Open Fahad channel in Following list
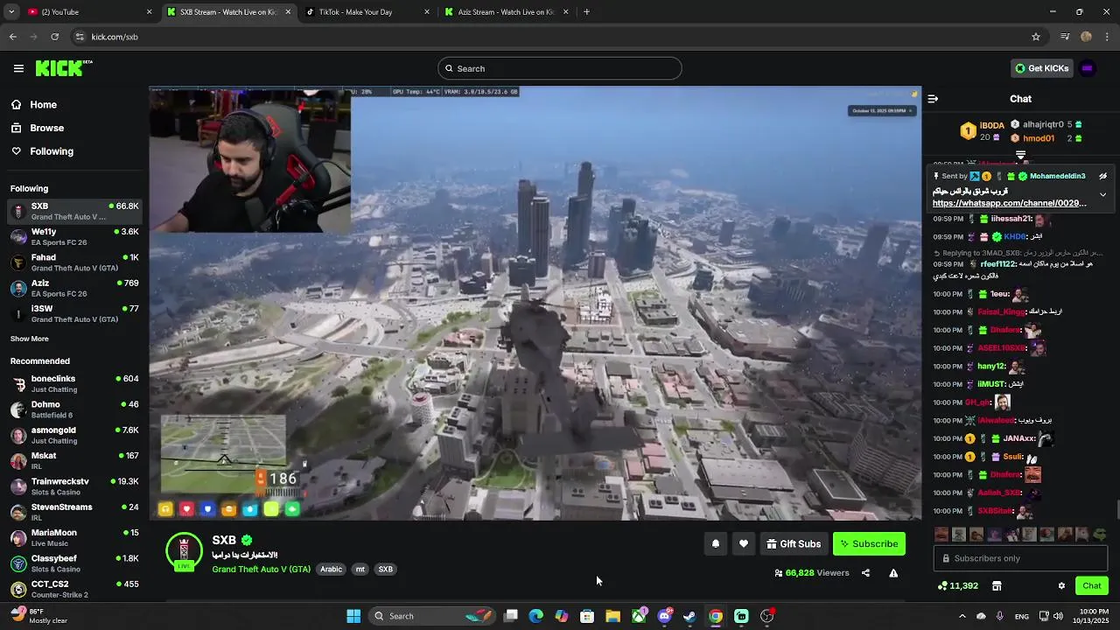Image resolution: width=1120 pixels, height=630 pixels. pos(74,262)
